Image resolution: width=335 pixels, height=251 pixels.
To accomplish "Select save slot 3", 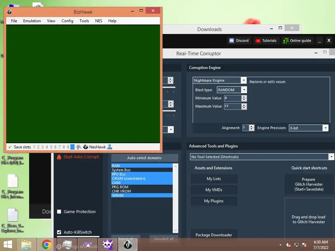I will (x=43, y=147).
